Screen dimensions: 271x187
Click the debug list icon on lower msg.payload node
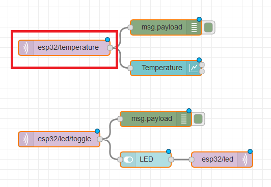[184, 119]
